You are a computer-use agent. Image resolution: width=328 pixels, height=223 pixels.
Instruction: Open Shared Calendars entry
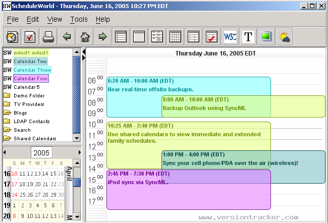35,138
